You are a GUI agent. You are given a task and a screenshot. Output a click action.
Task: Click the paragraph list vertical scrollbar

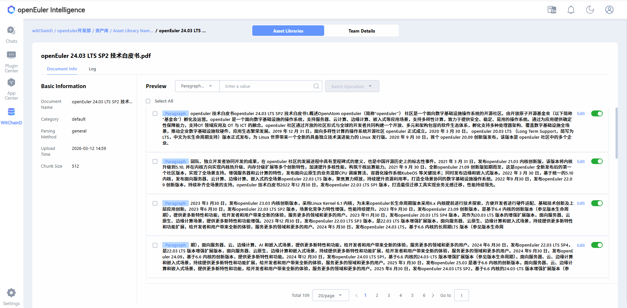point(616,133)
